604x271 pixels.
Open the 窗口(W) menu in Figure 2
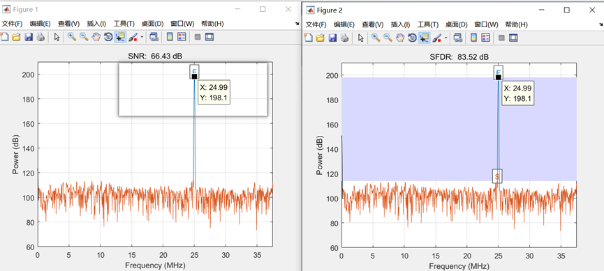click(x=486, y=24)
